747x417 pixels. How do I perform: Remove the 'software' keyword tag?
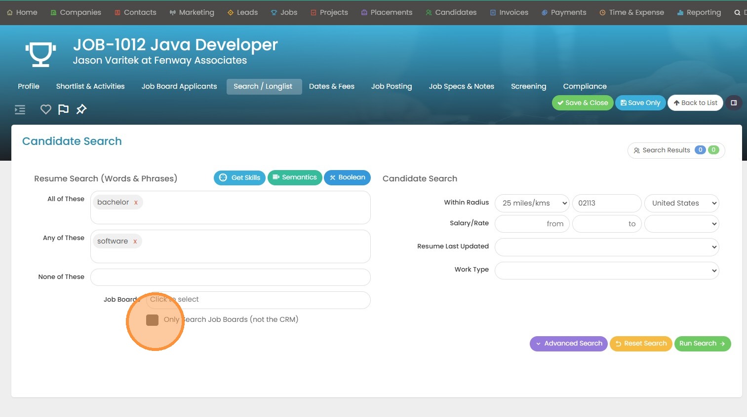[135, 242]
